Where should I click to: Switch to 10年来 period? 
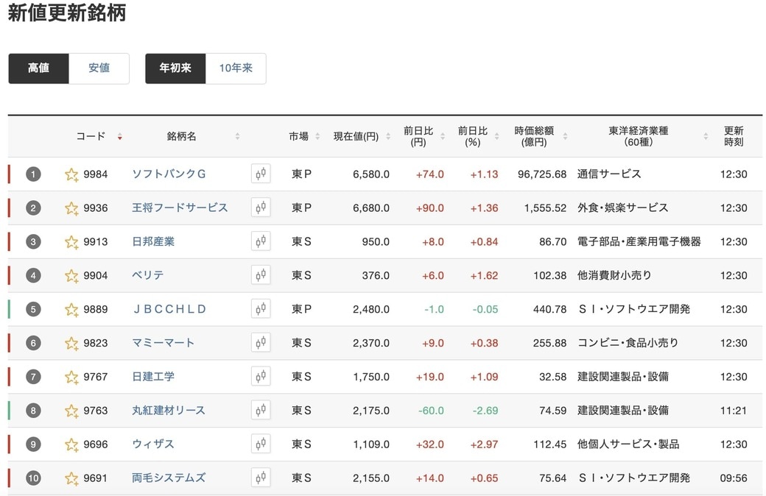point(236,68)
